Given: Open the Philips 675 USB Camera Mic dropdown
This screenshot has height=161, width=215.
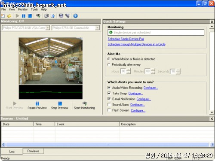Looking at the screenshot, I should click(97, 27).
